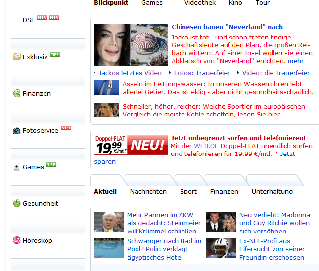
Task: Click the green Finanzen euro icon
Action: [17, 93]
